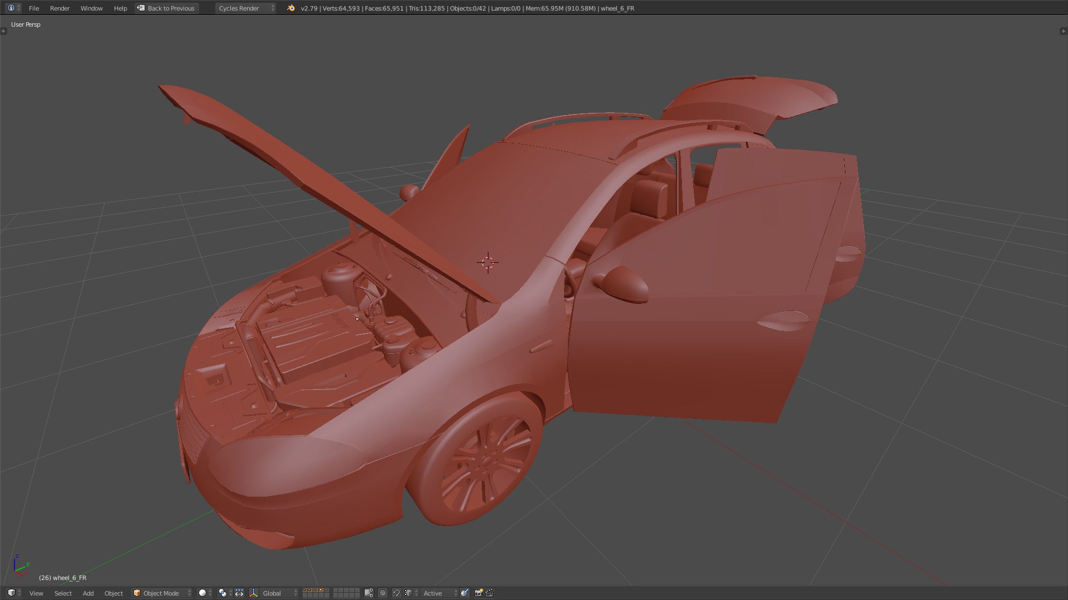Screen dimensions: 1068x600
Task: Open the Info editor type selector
Action: 13,8
